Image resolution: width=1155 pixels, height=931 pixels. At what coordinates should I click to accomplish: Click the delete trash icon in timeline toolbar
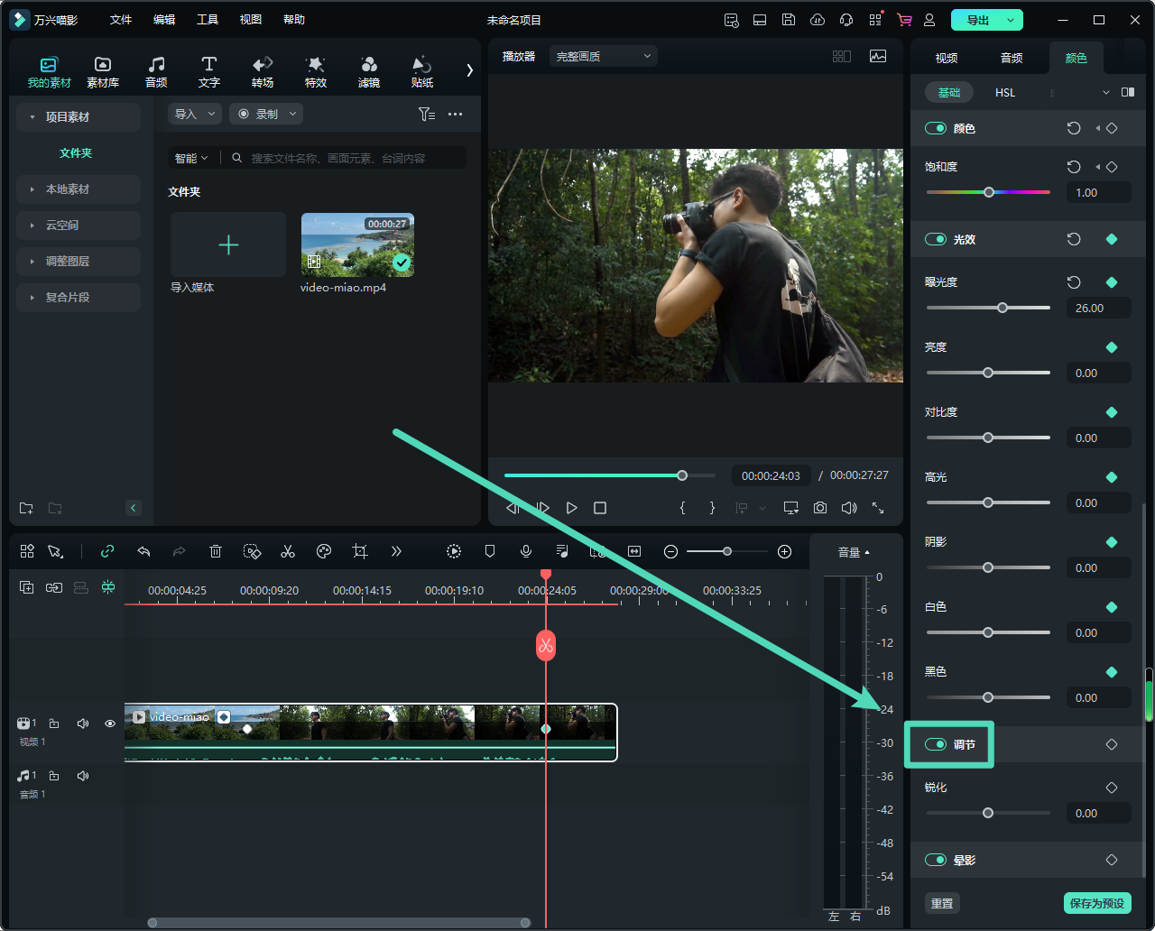[x=216, y=551]
